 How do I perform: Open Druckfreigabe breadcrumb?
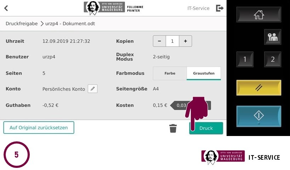22,24
